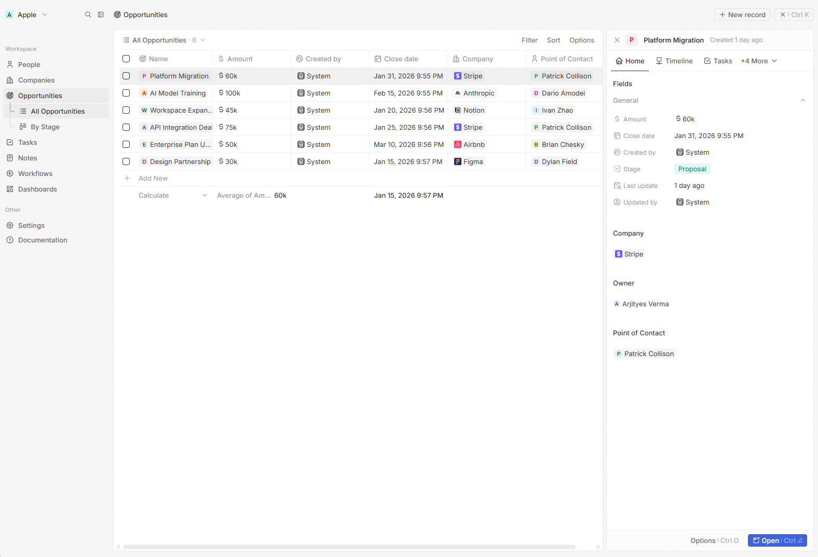Click the Company column header
The image size is (818, 557).
(x=487, y=59)
